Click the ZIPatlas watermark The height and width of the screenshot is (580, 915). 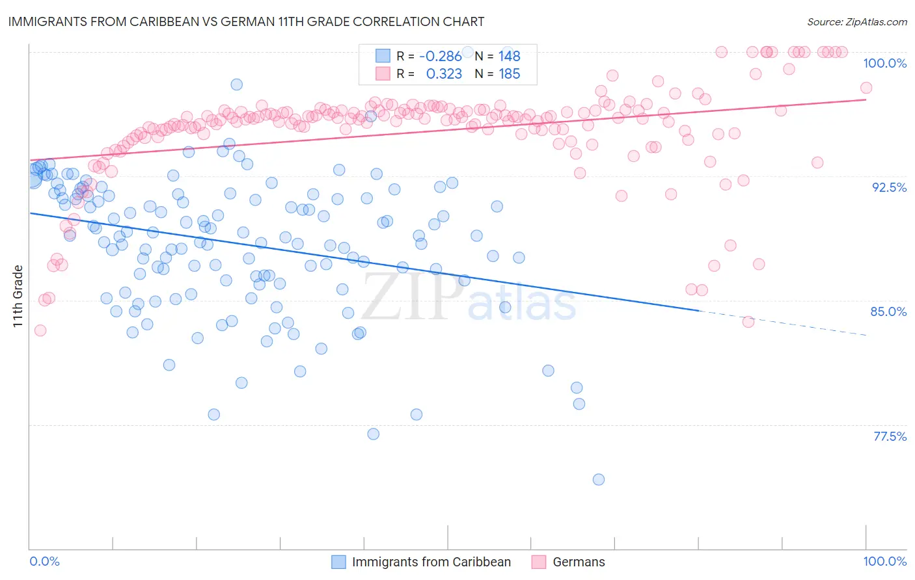tap(469, 297)
